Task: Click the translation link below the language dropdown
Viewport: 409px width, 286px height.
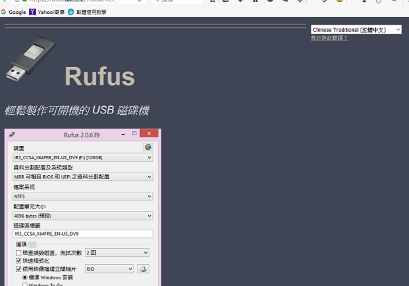Action: point(329,38)
